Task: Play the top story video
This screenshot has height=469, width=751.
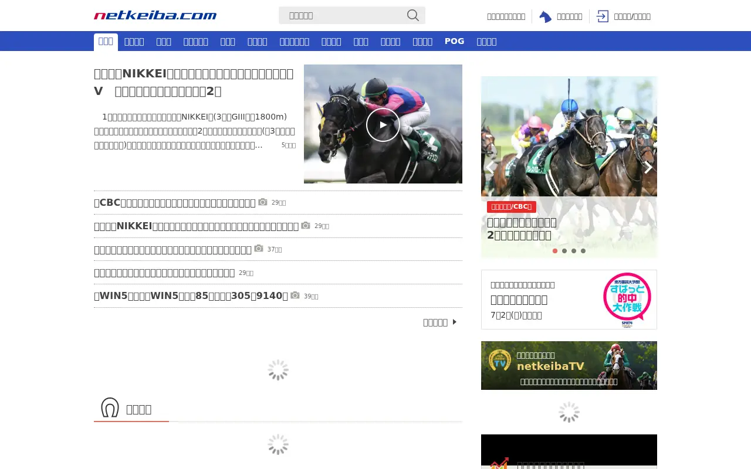Action: pos(383,124)
